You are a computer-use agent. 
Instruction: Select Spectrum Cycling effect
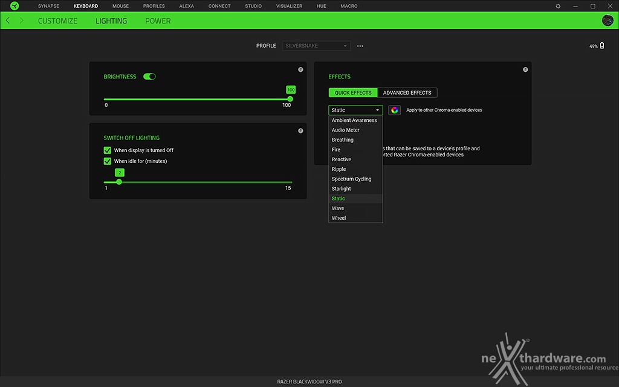pyautogui.click(x=355, y=179)
